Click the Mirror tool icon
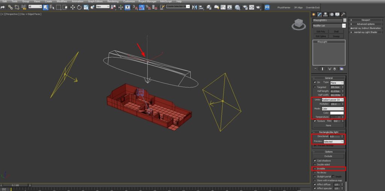 (x=195, y=7)
